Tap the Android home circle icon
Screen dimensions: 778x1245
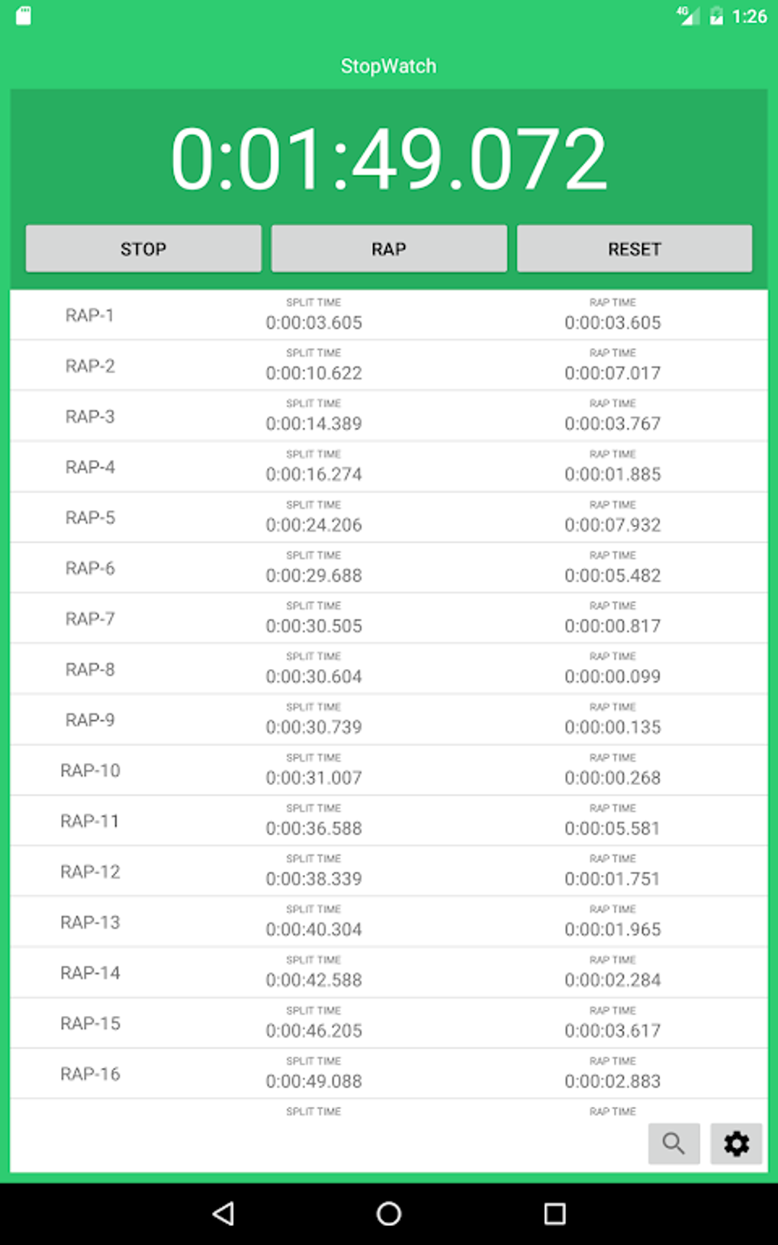pyautogui.click(x=389, y=1213)
